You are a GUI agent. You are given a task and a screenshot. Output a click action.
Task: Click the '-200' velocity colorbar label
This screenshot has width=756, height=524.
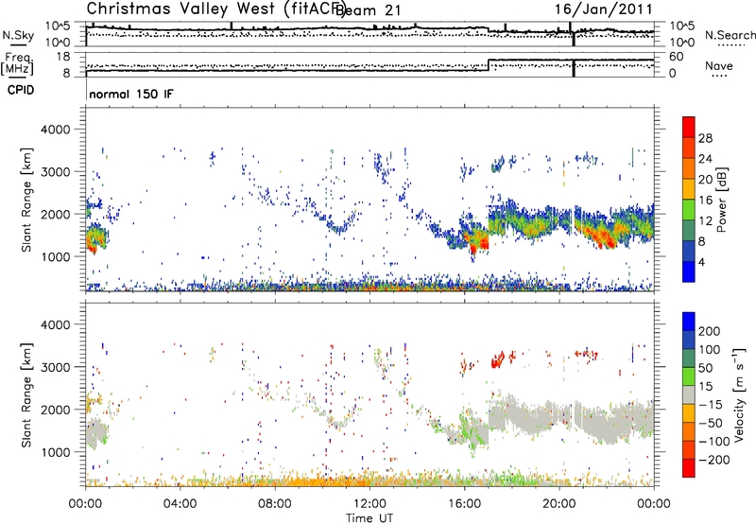point(714,460)
